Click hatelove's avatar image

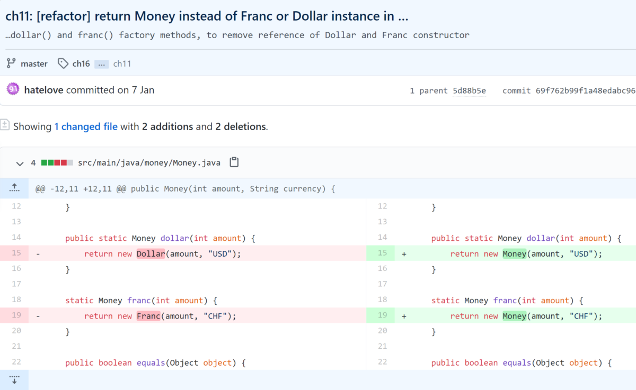(x=13, y=90)
